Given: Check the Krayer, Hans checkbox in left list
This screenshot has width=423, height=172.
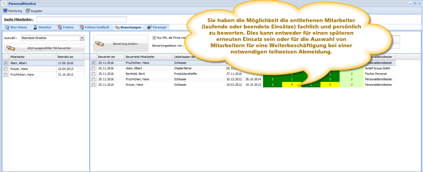Looking at the screenshot, I should 6,69.
